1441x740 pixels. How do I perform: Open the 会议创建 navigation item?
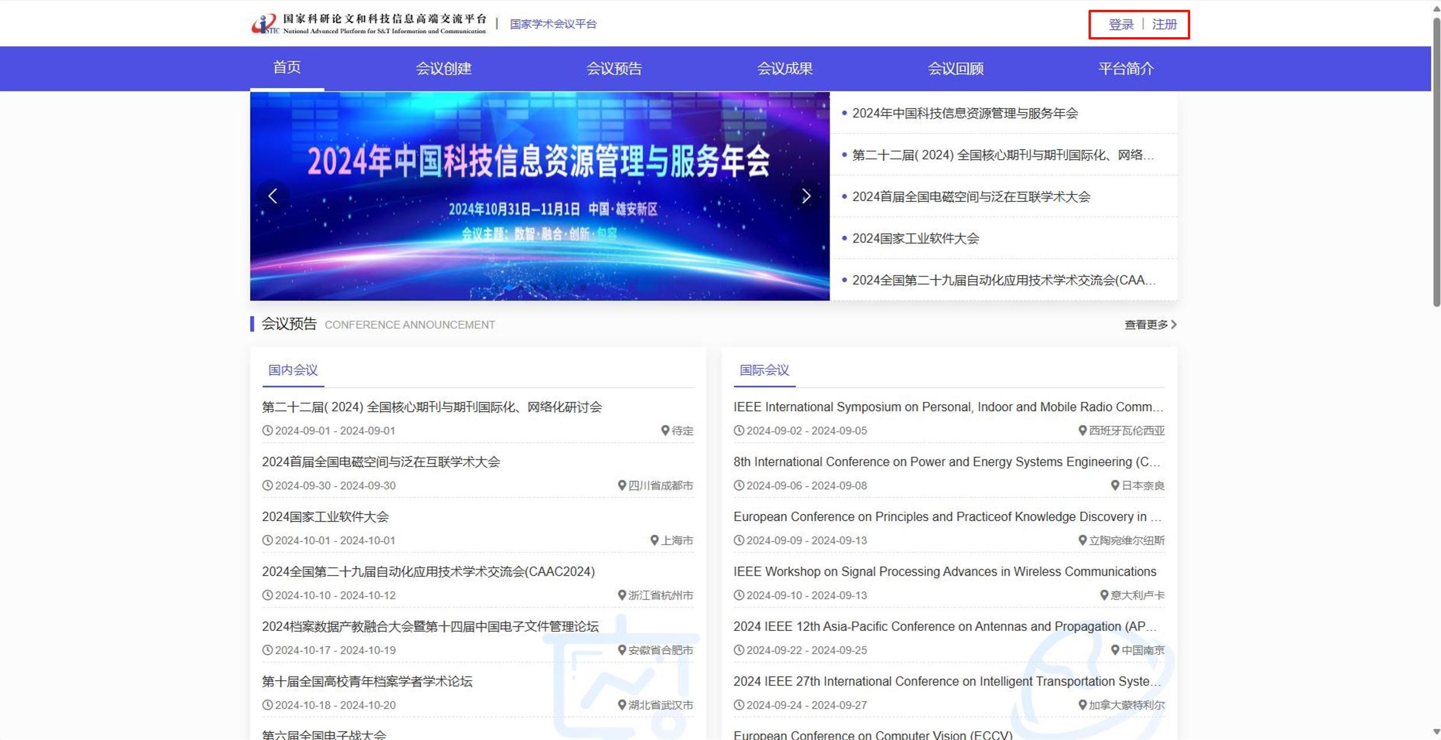pyautogui.click(x=444, y=69)
